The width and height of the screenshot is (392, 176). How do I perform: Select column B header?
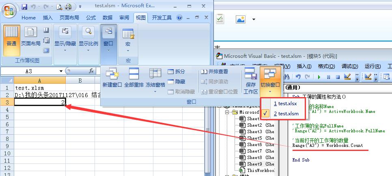click(x=80, y=80)
